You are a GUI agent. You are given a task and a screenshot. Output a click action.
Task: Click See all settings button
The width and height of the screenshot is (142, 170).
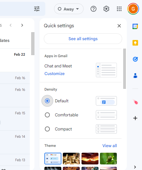click(x=83, y=39)
